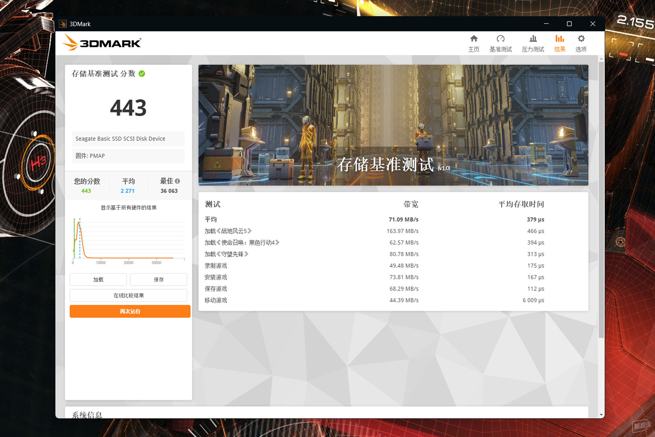Click the '保存游戏' row

[393, 289]
